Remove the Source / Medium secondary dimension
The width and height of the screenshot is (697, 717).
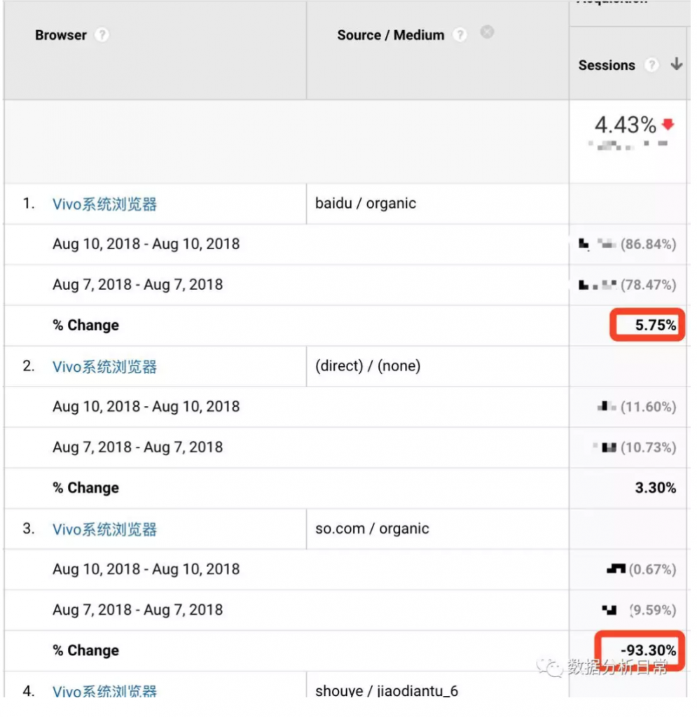pyautogui.click(x=488, y=32)
